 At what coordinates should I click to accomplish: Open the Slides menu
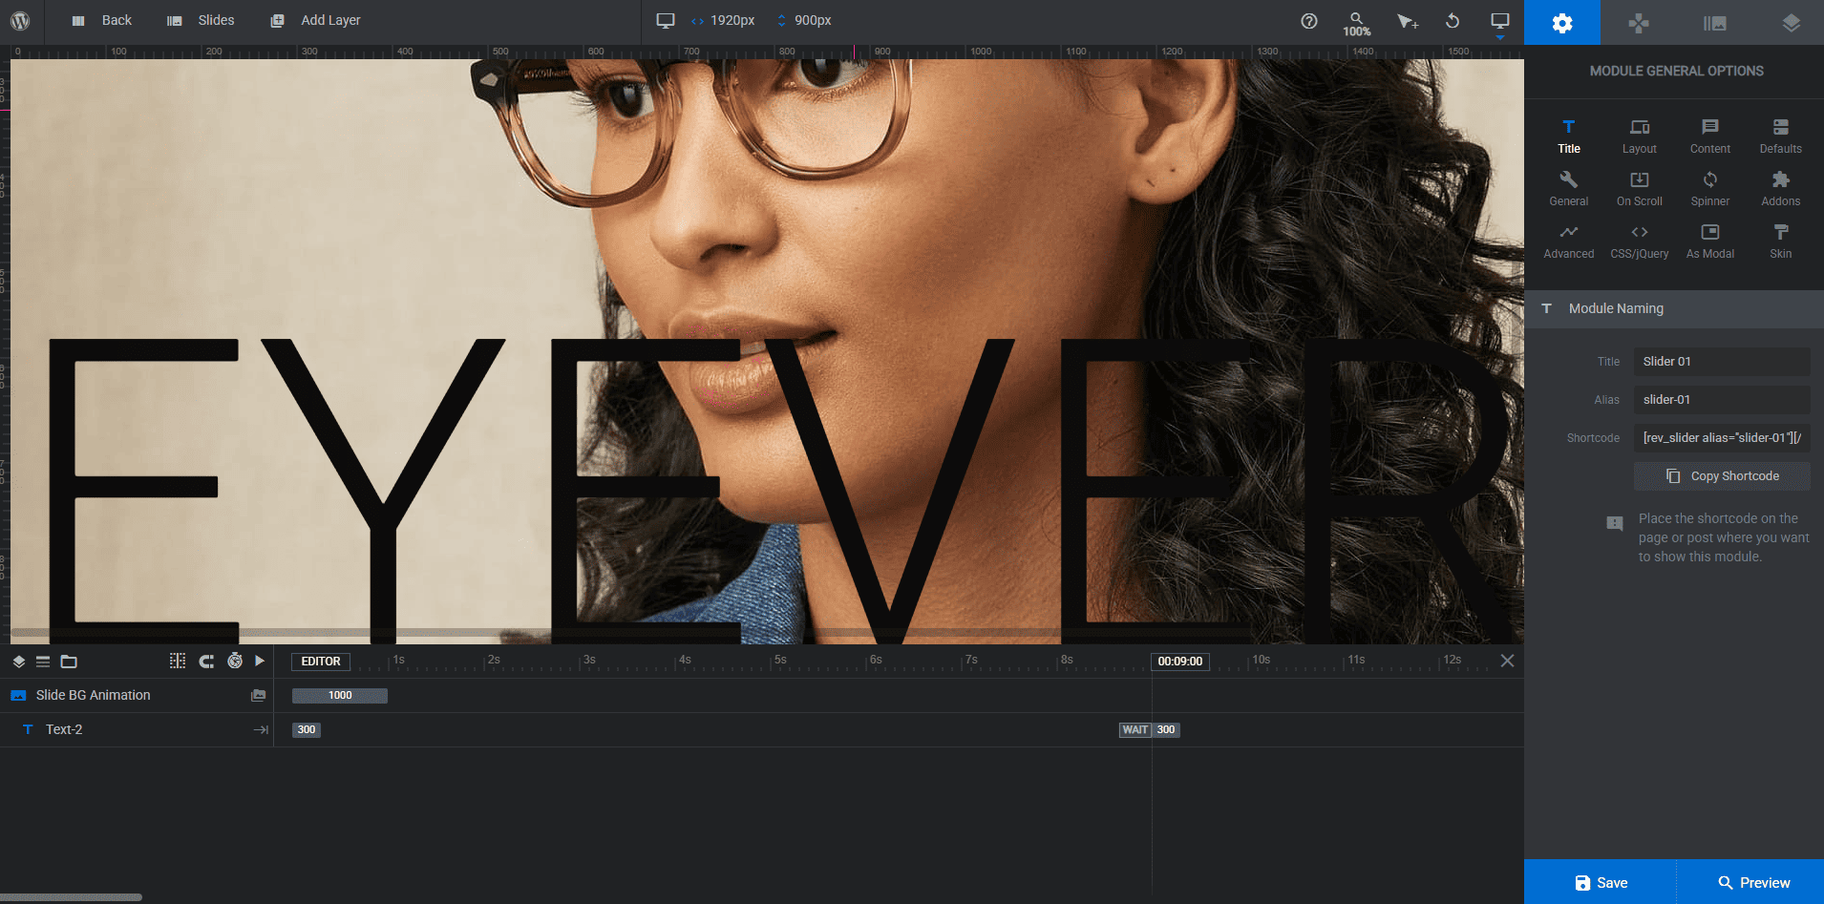tap(201, 20)
